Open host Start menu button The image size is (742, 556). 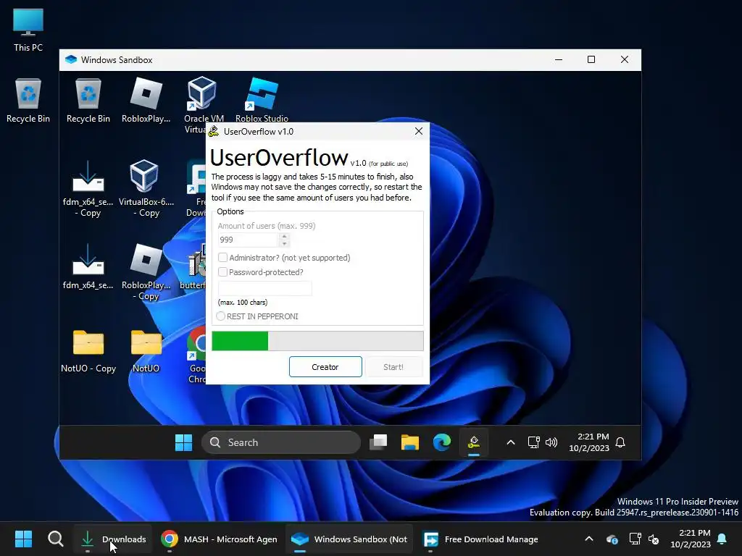coord(23,539)
